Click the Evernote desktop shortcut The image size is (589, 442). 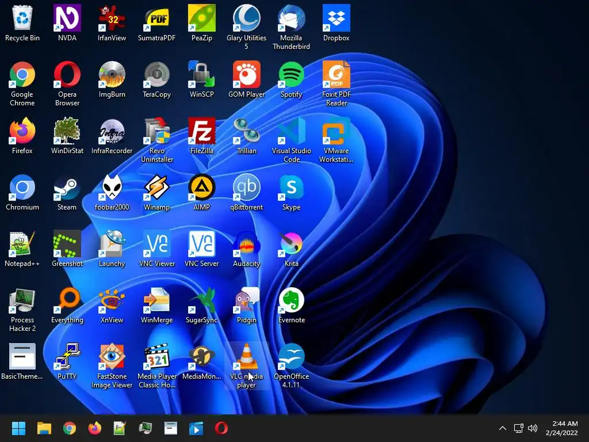pyautogui.click(x=292, y=300)
